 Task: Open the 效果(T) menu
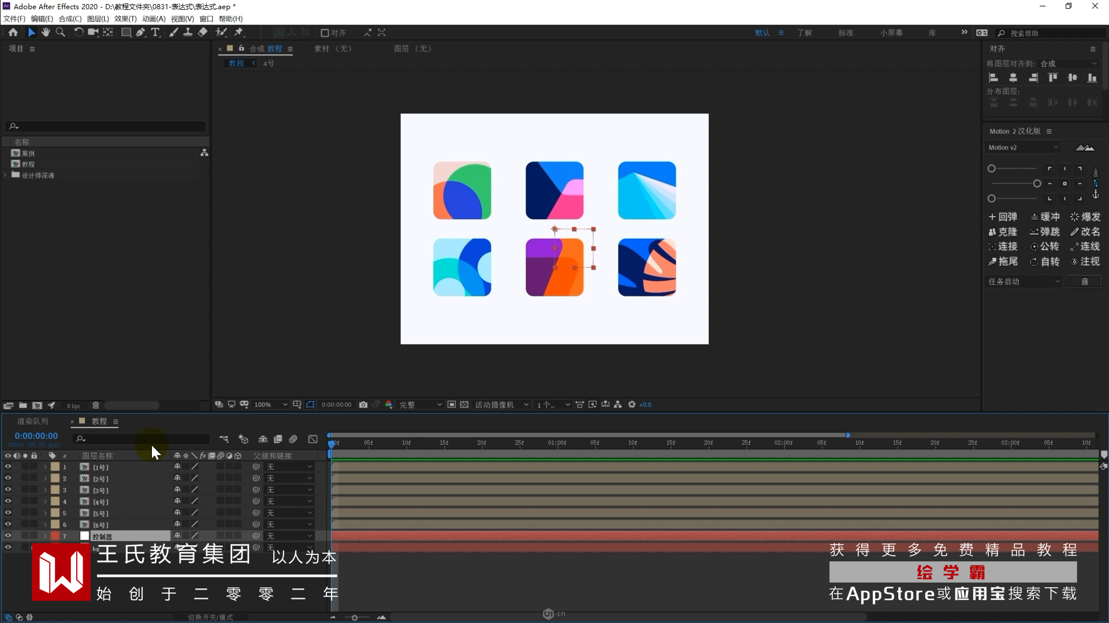pos(125,18)
